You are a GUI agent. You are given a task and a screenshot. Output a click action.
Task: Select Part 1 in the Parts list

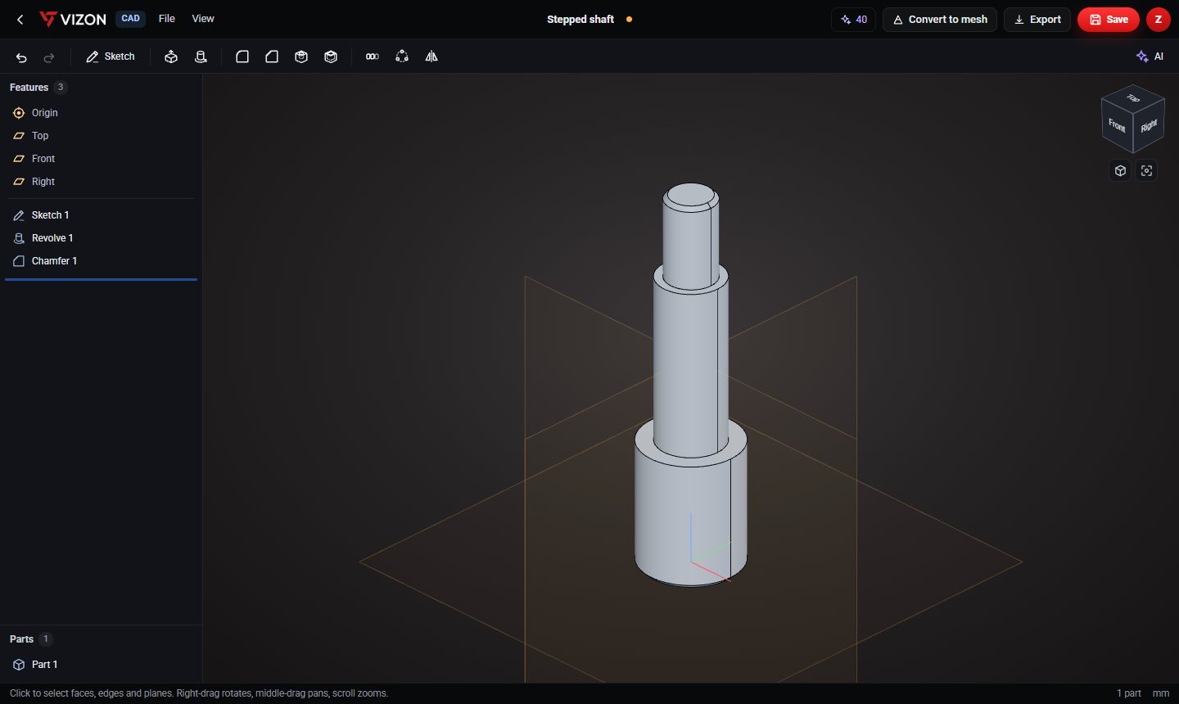pyautogui.click(x=101, y=665)
